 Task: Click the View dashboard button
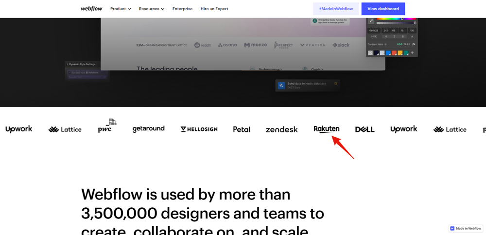tap(383, 9)
